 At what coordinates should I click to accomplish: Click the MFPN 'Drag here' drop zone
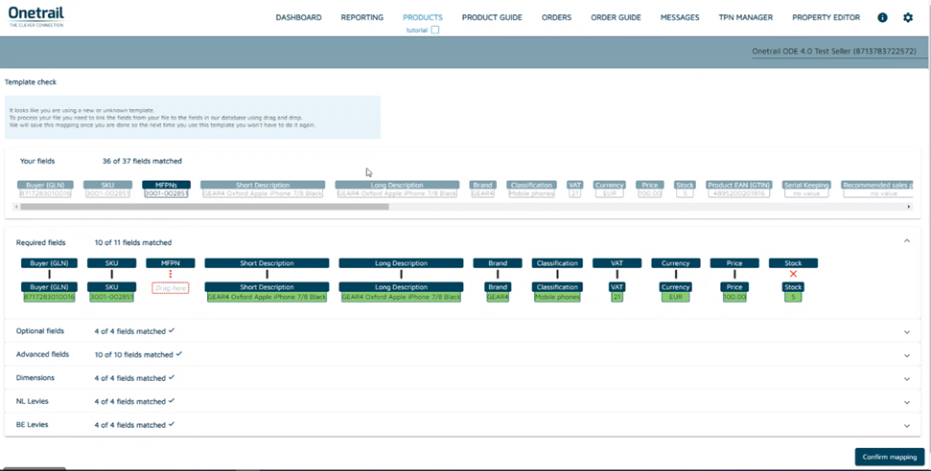coord(171,288)
